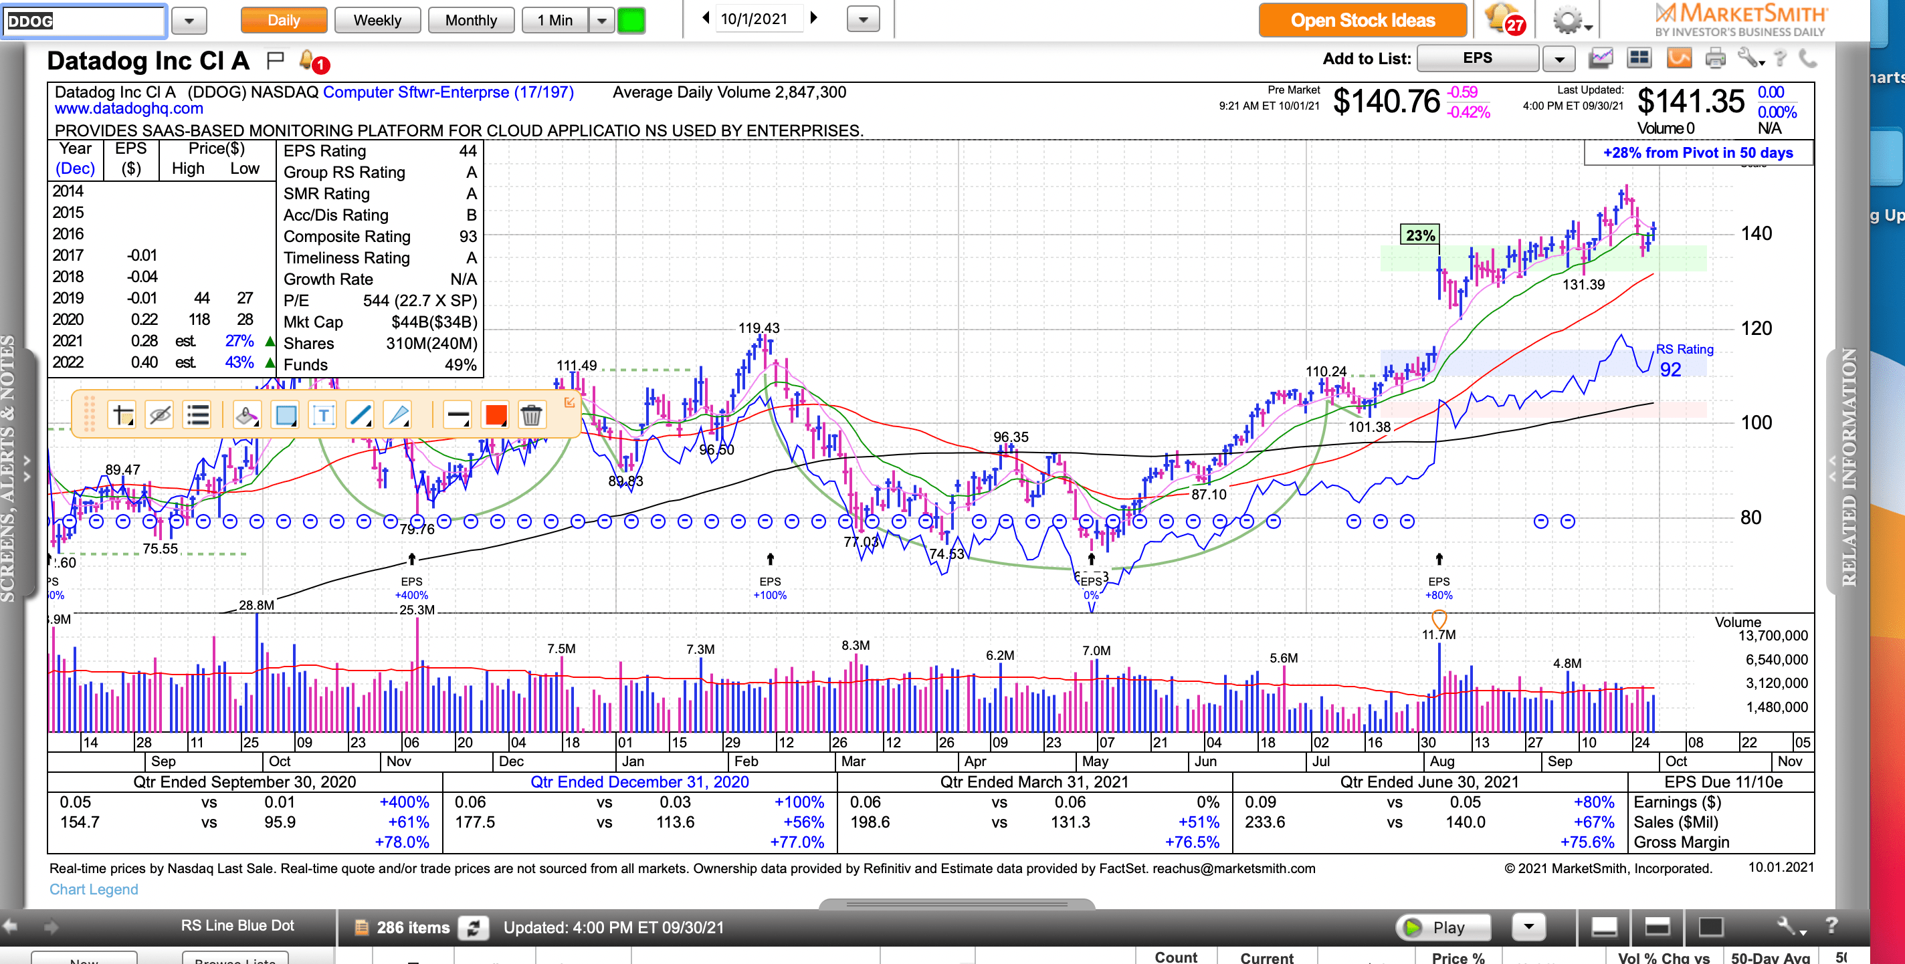Expand the symbol history dropdown
Viewport: 1905px width, 964px height.
pos(189,21)
